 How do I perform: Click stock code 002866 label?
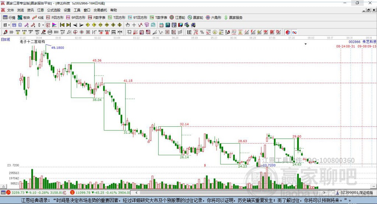355,42
